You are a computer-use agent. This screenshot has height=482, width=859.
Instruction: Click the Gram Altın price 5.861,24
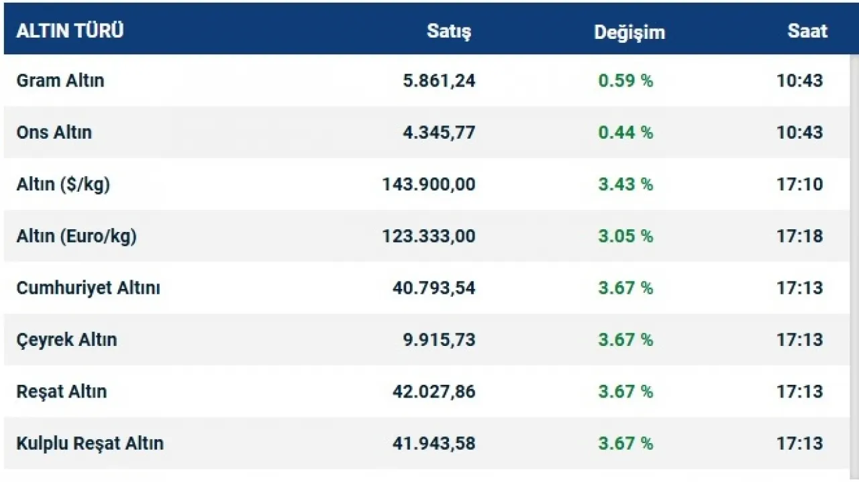coord(439,80)
